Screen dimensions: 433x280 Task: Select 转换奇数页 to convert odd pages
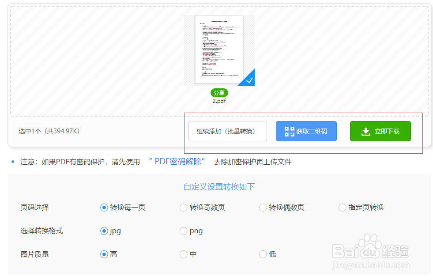(184, 207)
